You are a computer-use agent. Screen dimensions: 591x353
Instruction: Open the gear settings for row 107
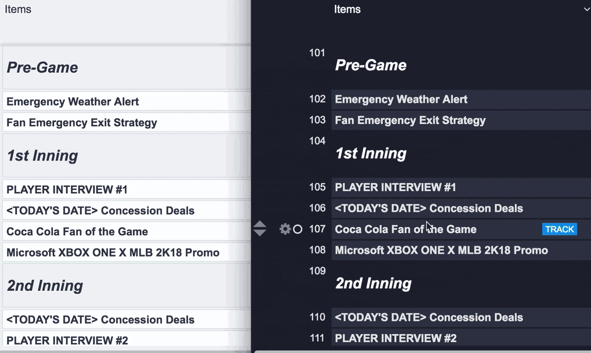285,229
